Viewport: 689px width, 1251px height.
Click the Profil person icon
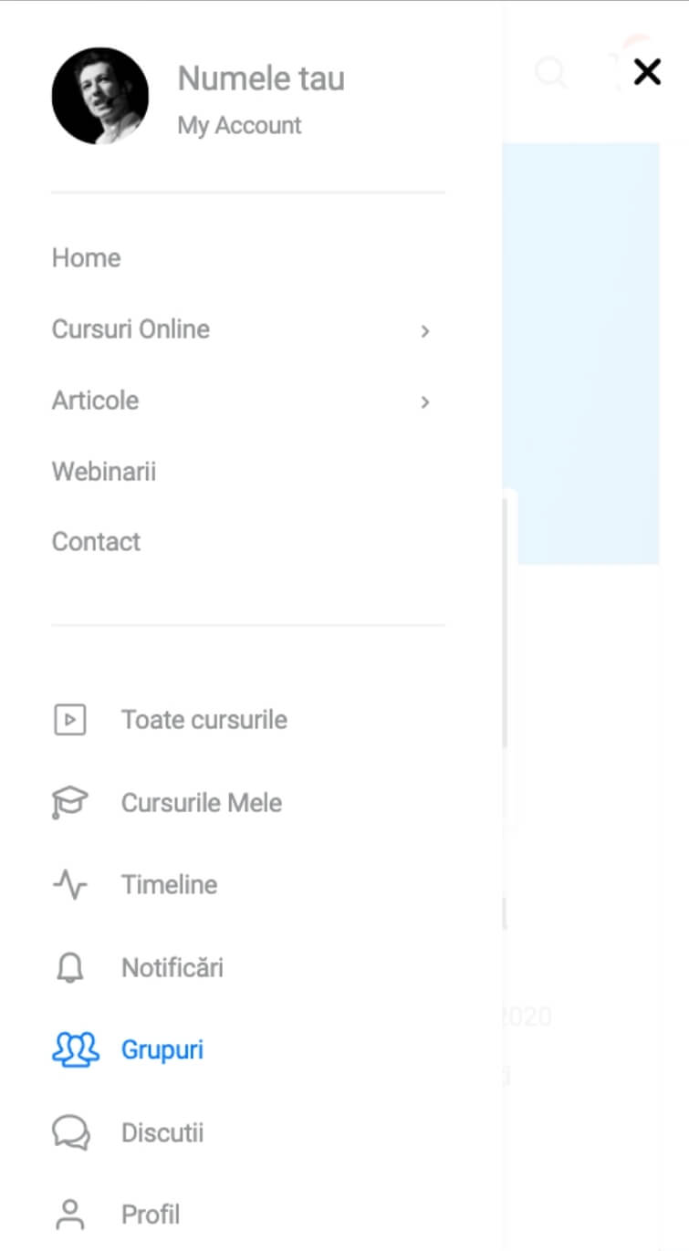pos(70,1214)
